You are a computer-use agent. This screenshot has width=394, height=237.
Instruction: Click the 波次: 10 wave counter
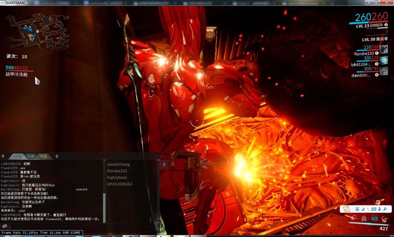click(x=17, y=56)
